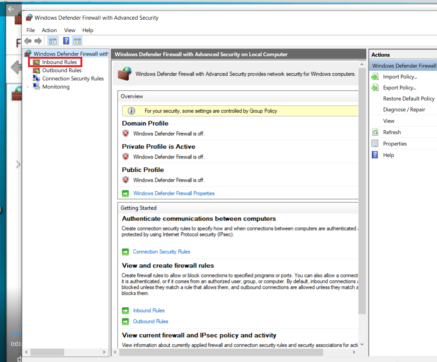The width and height of the screenshot is (437, 362).
Task: Click green arrow beside Inbound Rules link
Action: point(126,311)
